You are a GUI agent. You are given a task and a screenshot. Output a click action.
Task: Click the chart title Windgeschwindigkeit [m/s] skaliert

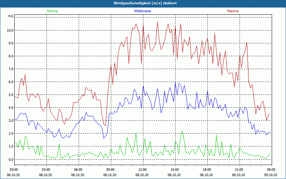(x=145, y=3)
